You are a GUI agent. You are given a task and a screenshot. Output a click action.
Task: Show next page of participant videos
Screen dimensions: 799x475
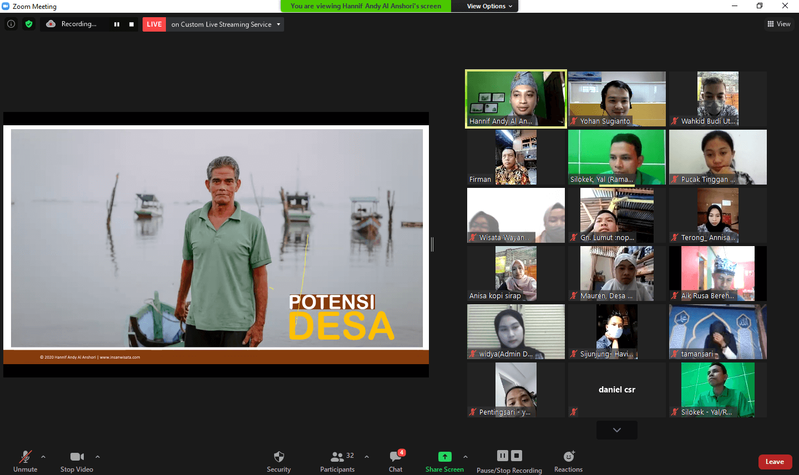[x=616, y=430]
